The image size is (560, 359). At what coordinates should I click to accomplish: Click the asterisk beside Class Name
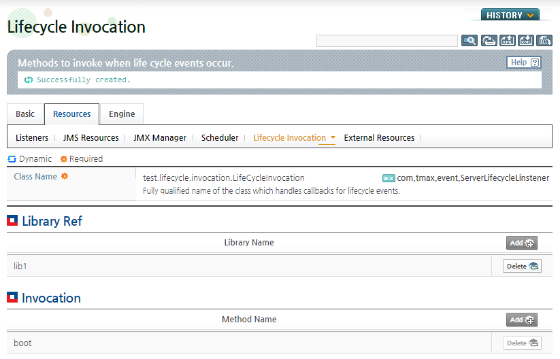point(64,176)
